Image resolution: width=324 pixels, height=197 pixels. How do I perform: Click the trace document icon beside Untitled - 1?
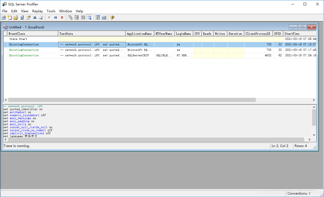point(6,27)
